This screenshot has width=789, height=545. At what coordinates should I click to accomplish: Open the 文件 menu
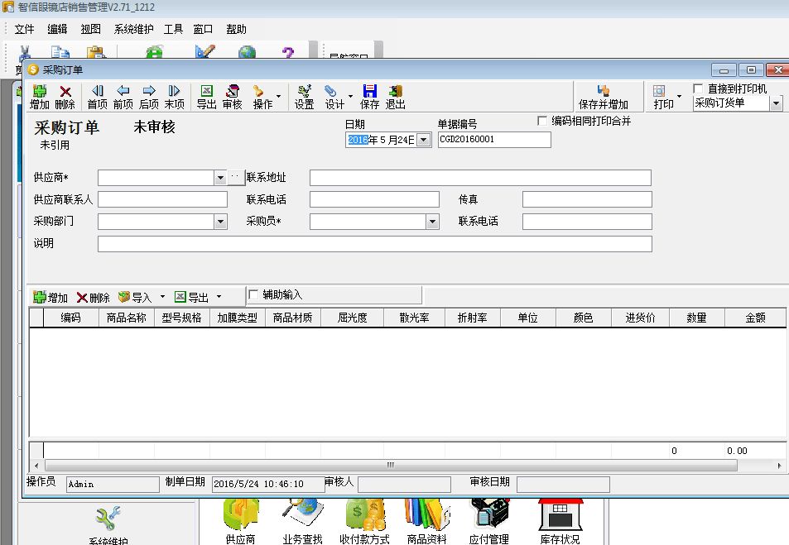(24, 29)
